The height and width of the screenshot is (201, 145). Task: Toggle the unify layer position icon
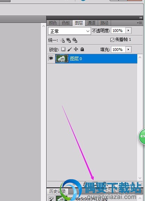tap(62, 40)
